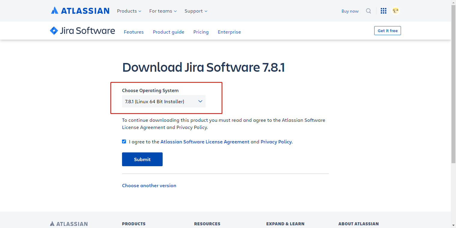
Task: Click the Atlassian logo in the footer
Action: pyautogui.click(x=69, y=223)
